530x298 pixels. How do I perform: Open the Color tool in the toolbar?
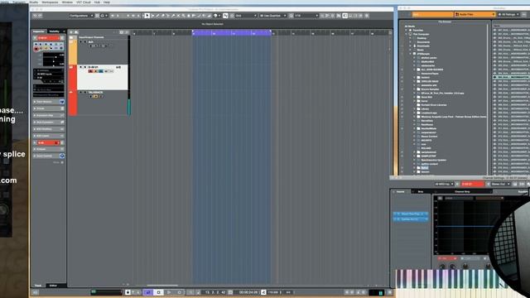click(216, 16)
